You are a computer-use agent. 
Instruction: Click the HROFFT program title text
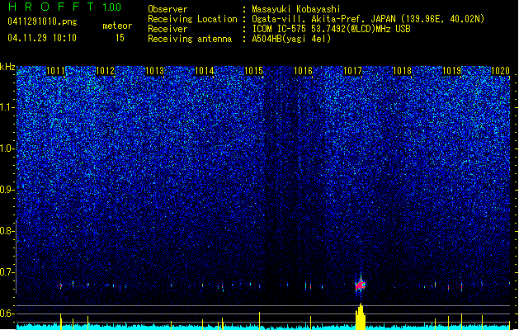tap(51, 7)
